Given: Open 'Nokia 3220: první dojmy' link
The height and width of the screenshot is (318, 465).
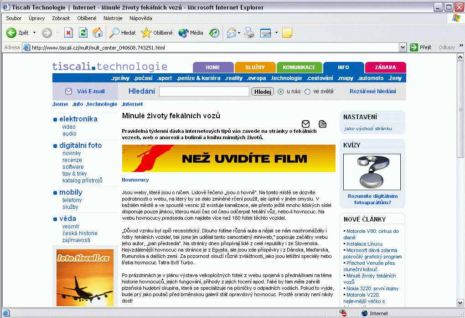Looking at the screenshot, I should [x=372, y=288].
